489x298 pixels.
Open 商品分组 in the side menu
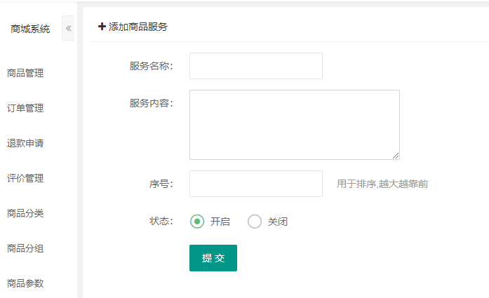(25, 248)
